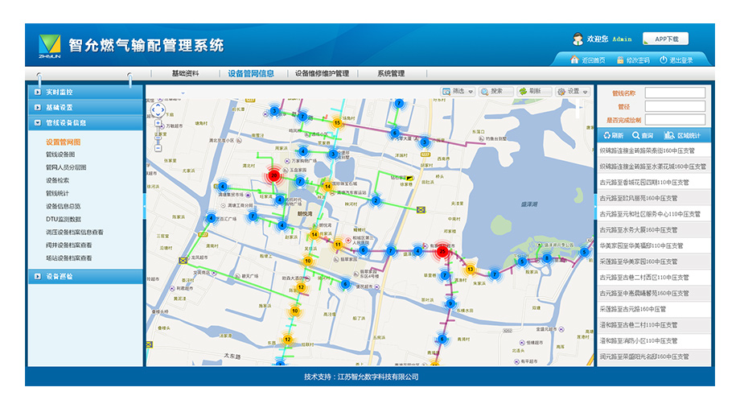Click the map pan control compass
Image resolution: width=740 pixels, height=412 pixels.
158,109
